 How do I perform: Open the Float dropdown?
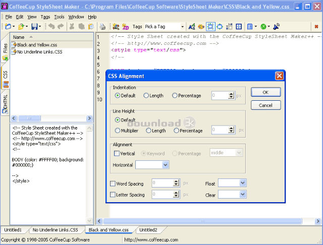(x=243, y=183)
